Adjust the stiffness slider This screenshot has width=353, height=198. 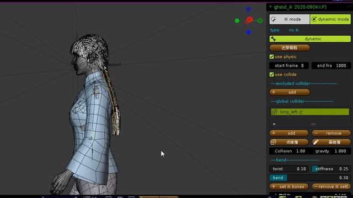pos(331,169)
